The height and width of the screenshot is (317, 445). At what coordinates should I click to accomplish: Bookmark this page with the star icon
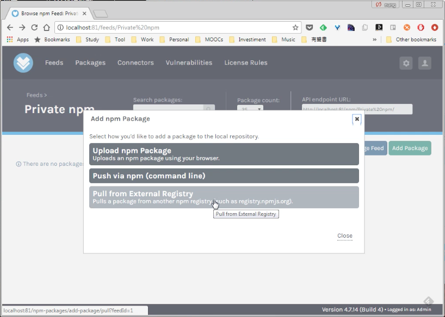click(295, 28)
